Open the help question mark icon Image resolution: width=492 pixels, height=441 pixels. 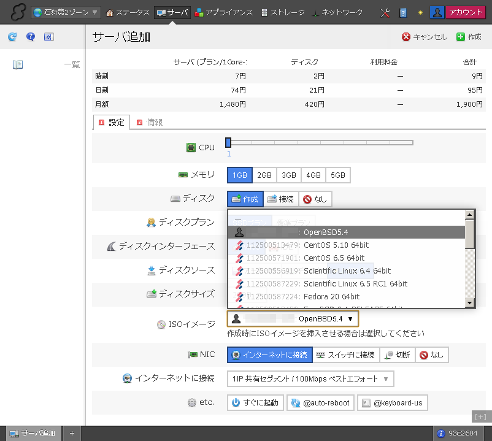pyautogui.click(x=31, y=37)
